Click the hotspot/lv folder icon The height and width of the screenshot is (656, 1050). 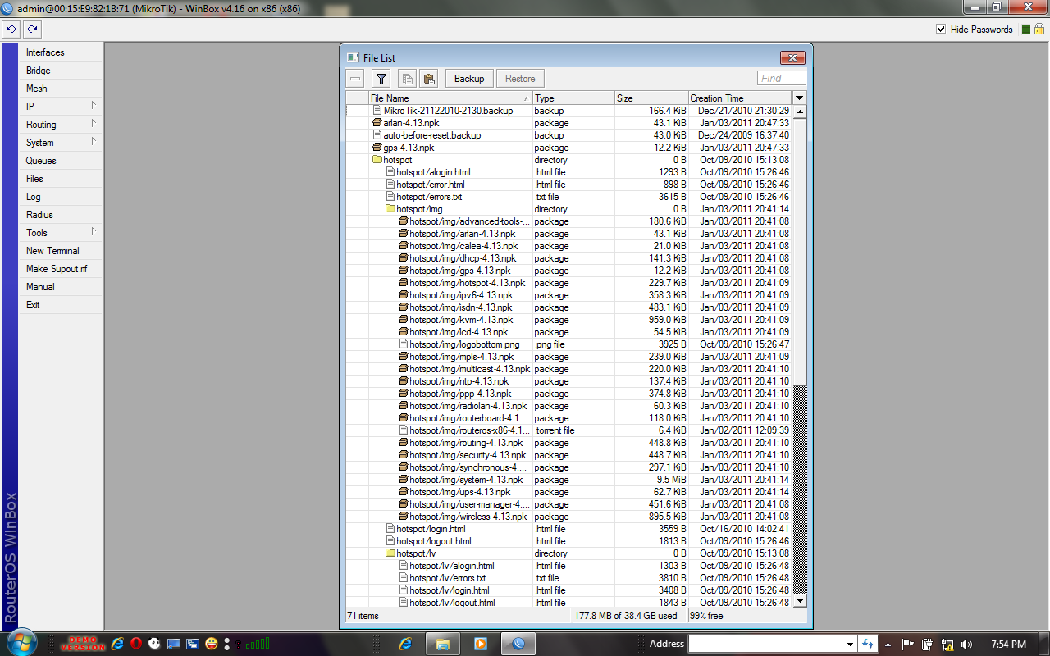(x=390, y=553)
